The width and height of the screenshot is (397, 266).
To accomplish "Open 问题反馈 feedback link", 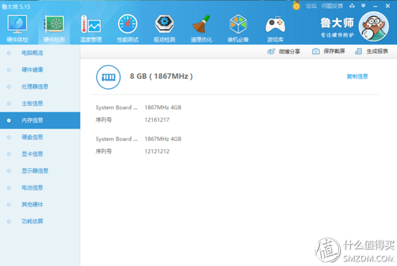I will (332, 6).
